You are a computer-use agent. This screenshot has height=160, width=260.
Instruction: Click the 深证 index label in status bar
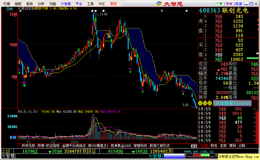coord(91,151)
